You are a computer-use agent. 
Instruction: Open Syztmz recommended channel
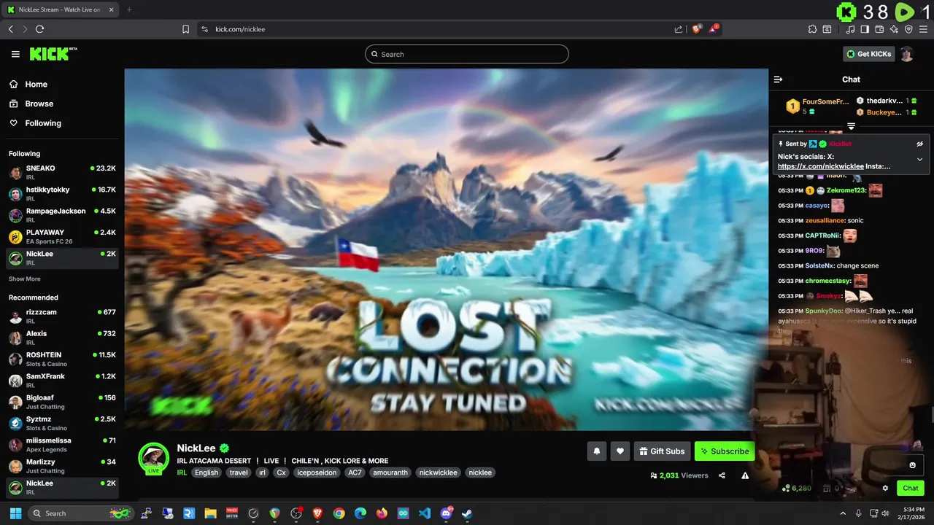(x=62, y=423)
